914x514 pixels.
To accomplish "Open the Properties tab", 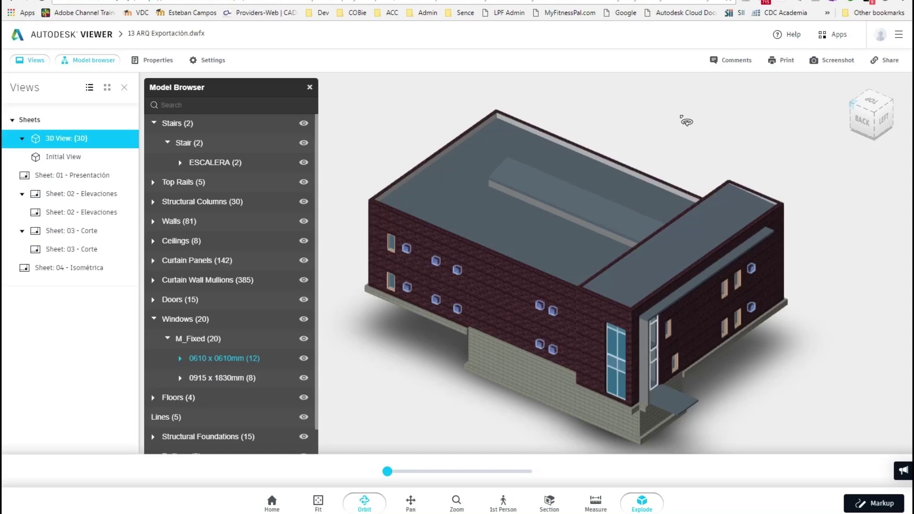I will click(152, 60).
